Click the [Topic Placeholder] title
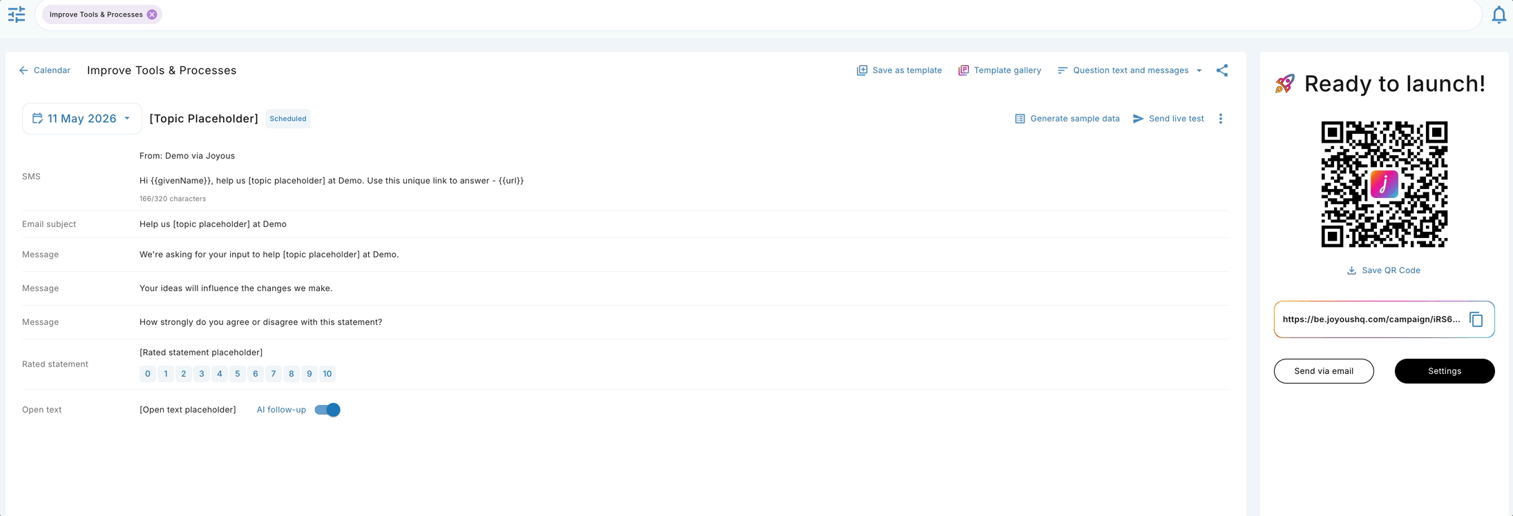Screen dimensions: 1513x516 point(204,119)
